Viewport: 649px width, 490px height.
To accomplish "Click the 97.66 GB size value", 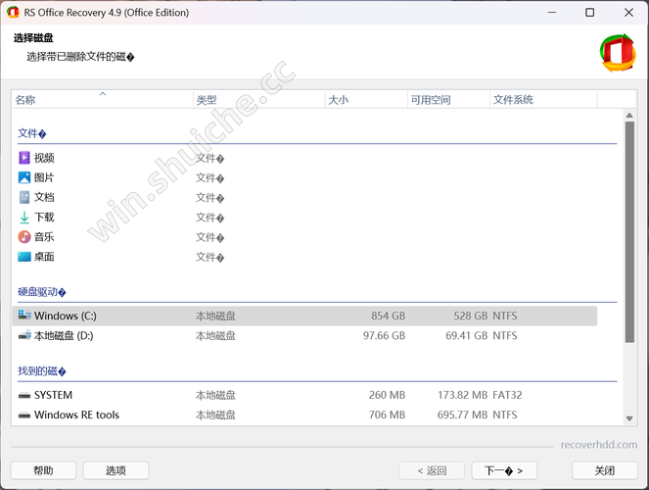I will click(x=384, y=335).
